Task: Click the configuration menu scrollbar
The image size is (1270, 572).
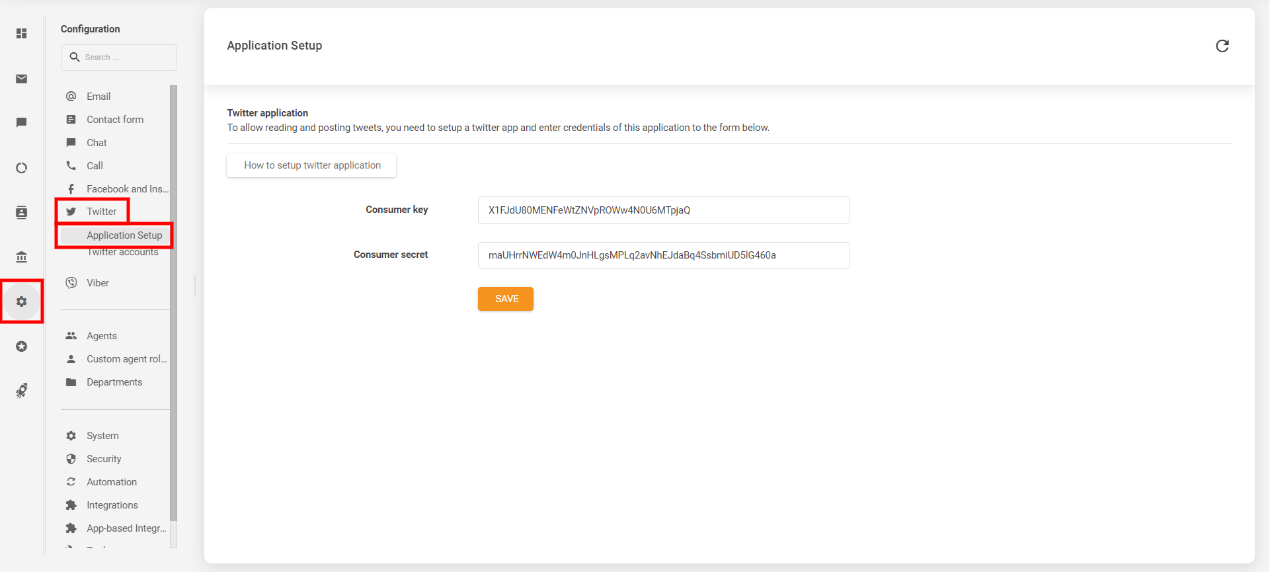Action: point(173,298)
